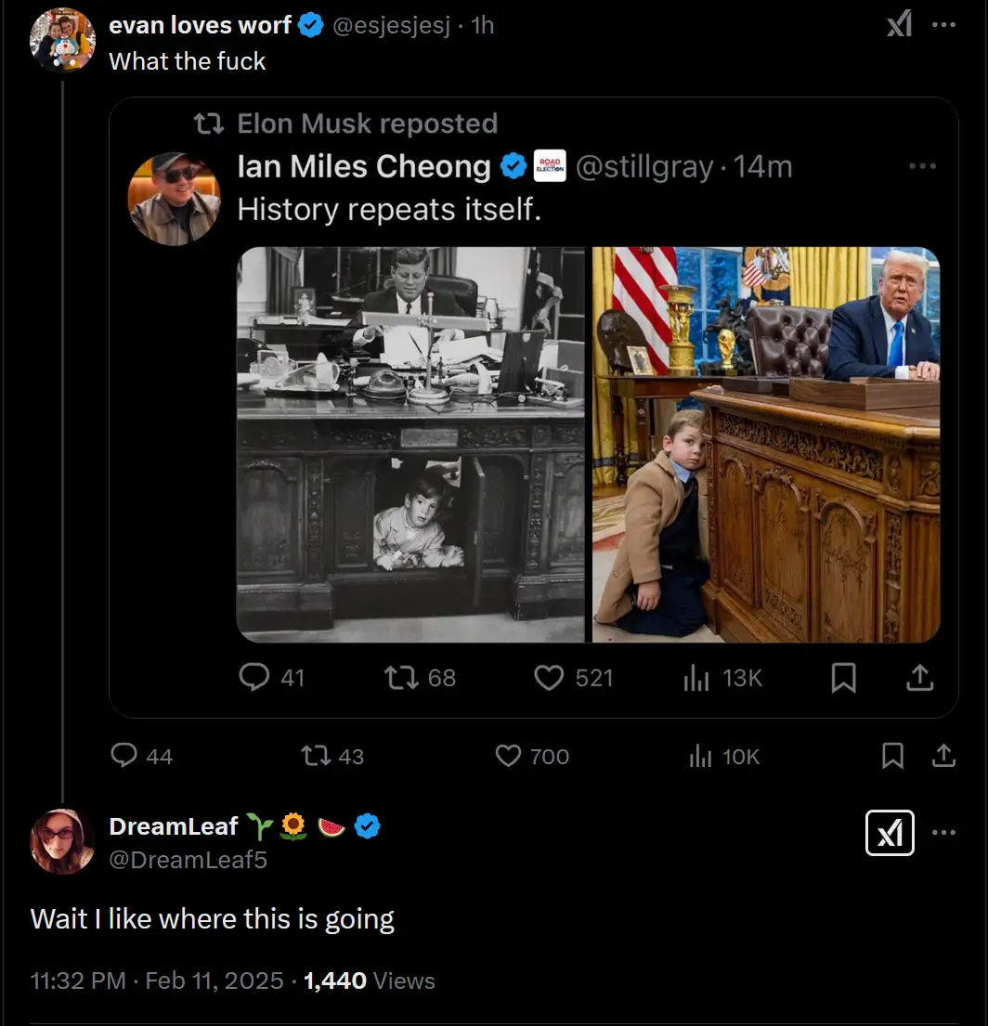Open the Grok button on DreamLeaf's reply

(890, 832)
